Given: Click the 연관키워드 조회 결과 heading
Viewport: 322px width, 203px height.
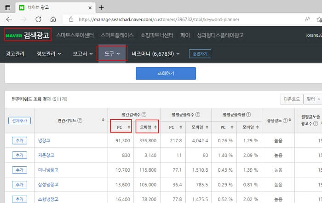Looking at the screenshot, I should click(x=31, y=99).
